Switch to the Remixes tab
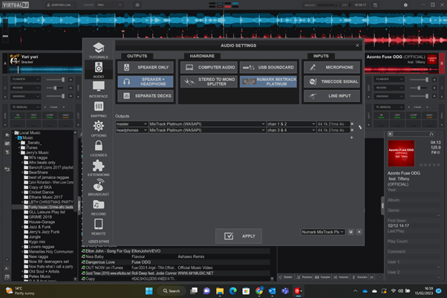 [x=304, y=277]
